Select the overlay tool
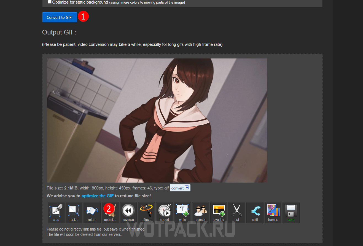The image size is (363, 246). [219, 212]
